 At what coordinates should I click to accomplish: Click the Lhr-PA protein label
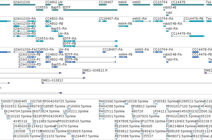pos(64,50)
